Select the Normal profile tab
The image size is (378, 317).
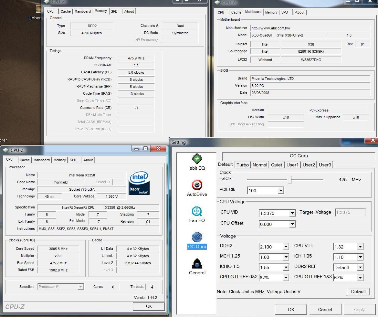(x=260, y=165)
